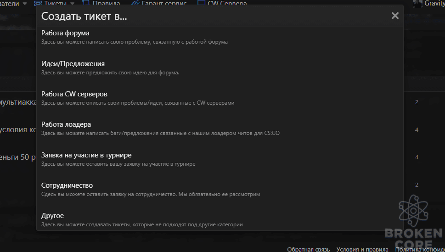Click the description about cooperation requests
The height and width of the screenshot is (252, 445).
click(x=151, y=194)
